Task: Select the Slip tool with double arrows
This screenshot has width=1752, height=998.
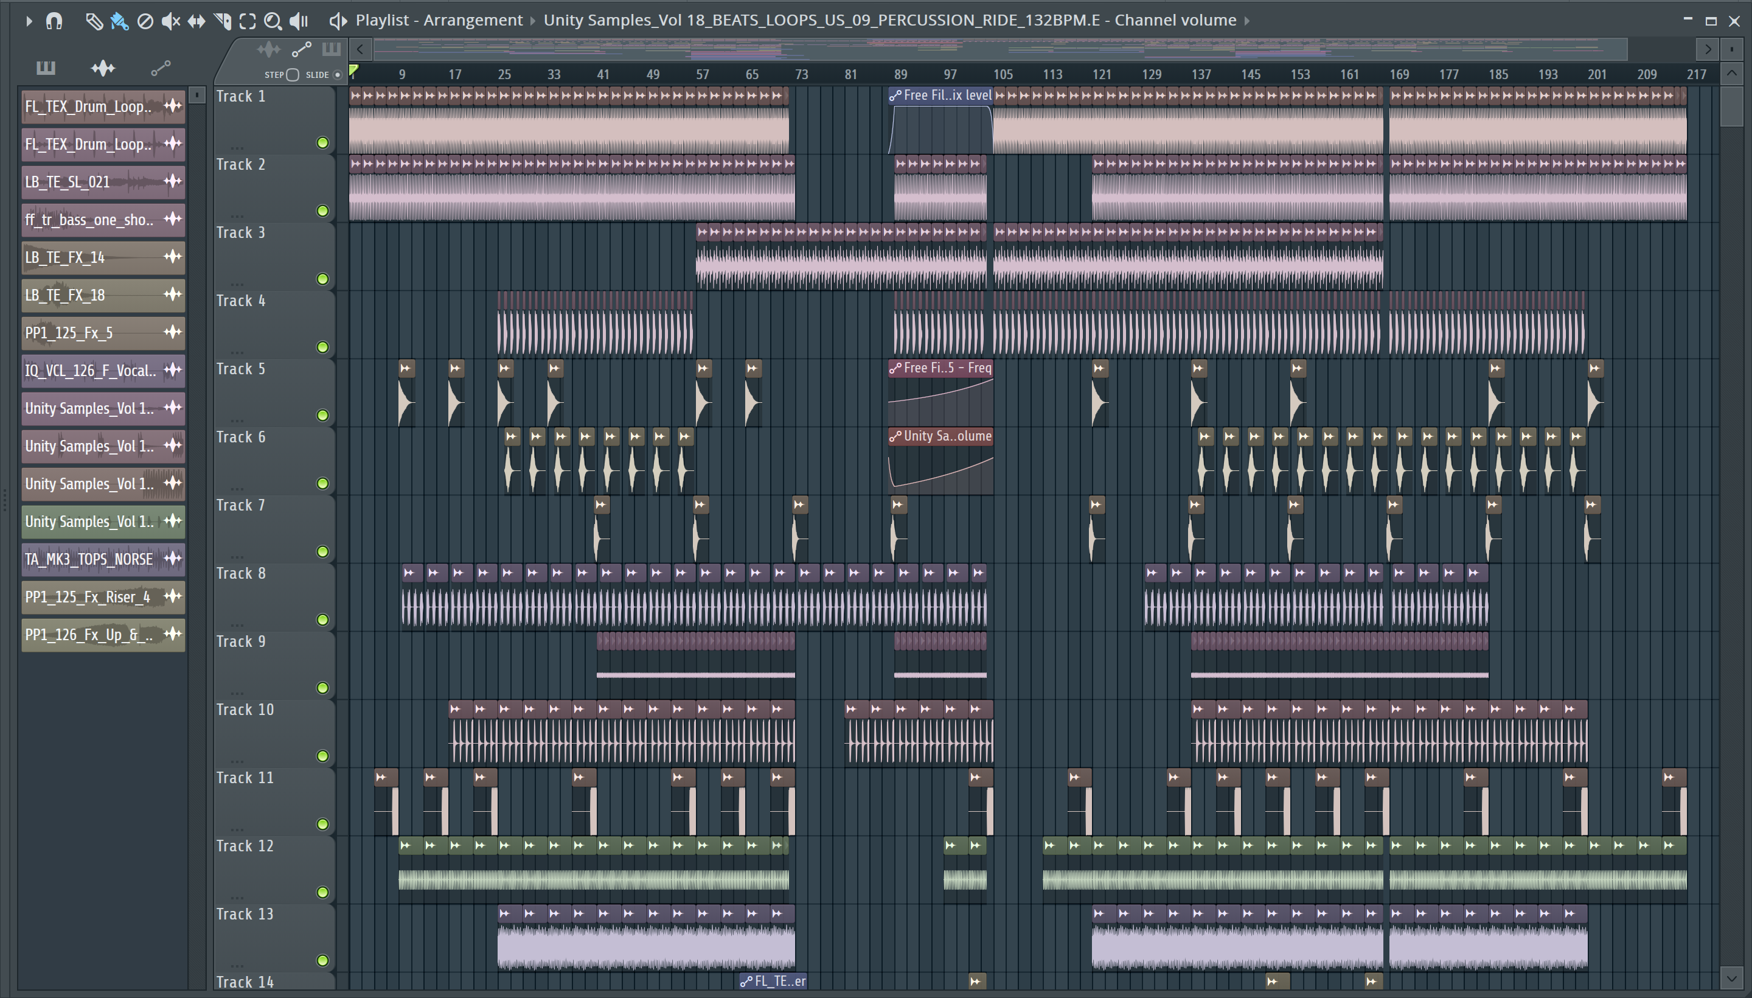Action: point(196,21)
